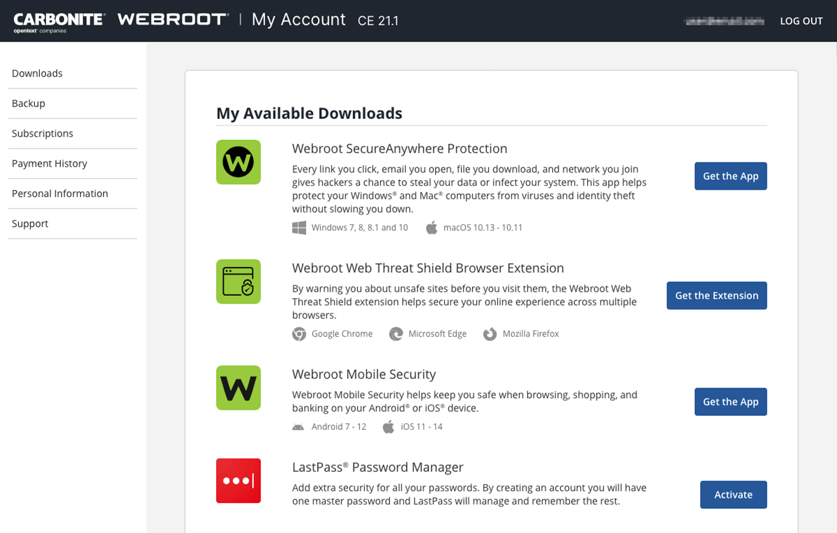The width and height of the screenshot is (837, 533).
Task: Click the Web Threat Shield extension icon
Action: pyautogui.click(x=239, y=282)
